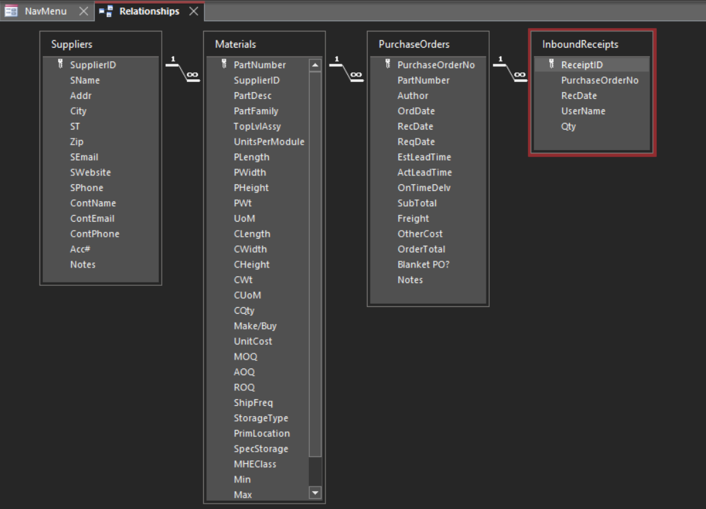Screen dimensions: 706x509
Task: Click the Materials table scrollbar track
Action: (x=315, y=273)
